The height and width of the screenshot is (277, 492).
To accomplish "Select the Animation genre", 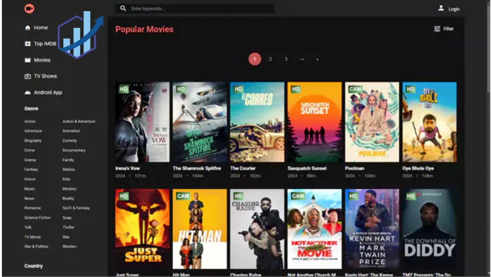I will [x=71, y=131].
